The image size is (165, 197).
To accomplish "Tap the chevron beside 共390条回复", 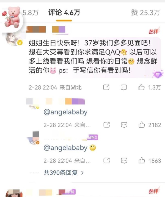I will pos(82,173).
